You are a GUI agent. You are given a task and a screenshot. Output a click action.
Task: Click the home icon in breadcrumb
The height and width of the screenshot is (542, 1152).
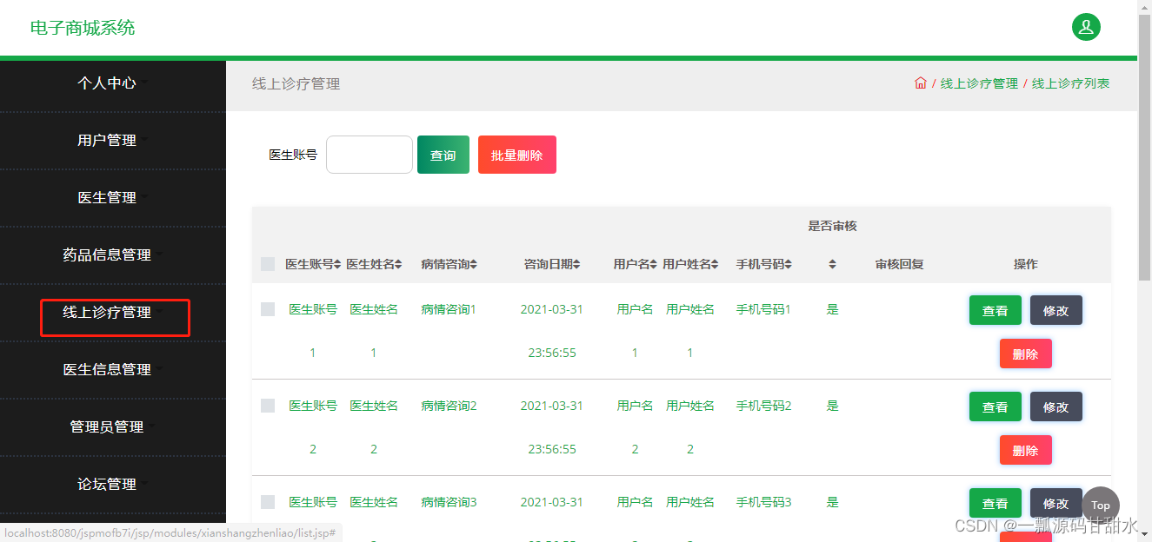(921, 83)
